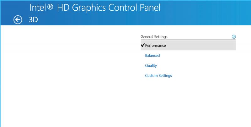251x127 pixels.
Task: Open the General Settings help icon
Action: tap(234, 37)
